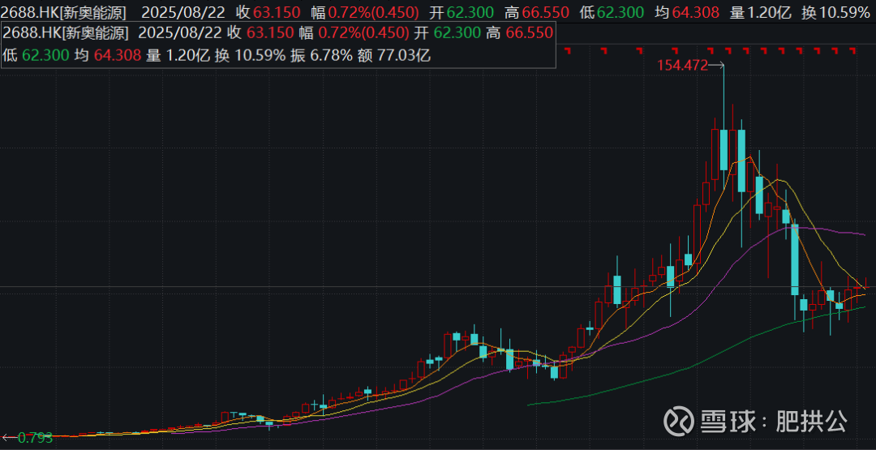Click 换 10.59% in the top header row

(x=835, y=11)
